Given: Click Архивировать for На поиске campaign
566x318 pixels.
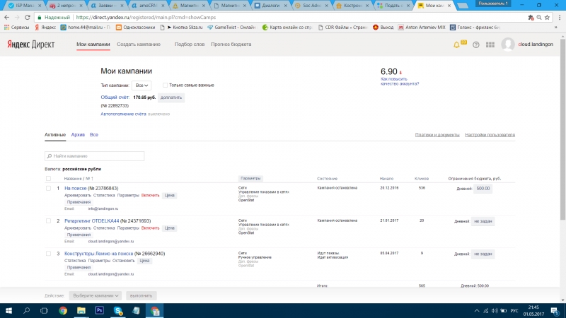Looking at the screenshot, I should point(78,196).
